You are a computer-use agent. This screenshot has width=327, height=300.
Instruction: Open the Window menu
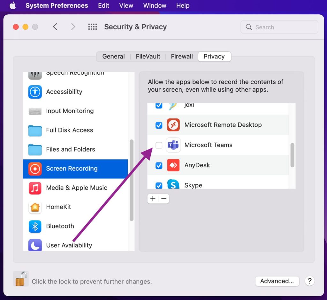155,5
